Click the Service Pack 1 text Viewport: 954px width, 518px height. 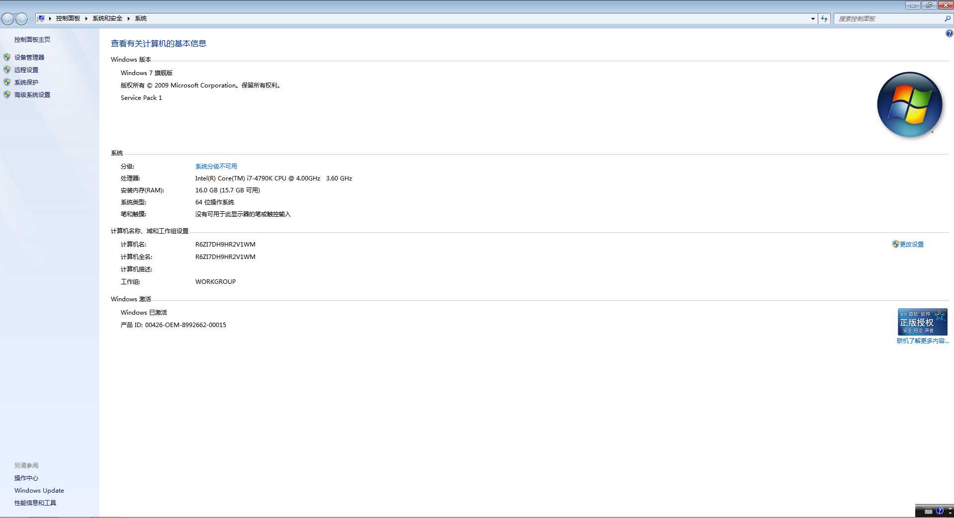click(141, 98)
